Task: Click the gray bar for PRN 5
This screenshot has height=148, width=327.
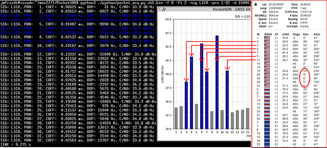Action: tap(197, 116)
